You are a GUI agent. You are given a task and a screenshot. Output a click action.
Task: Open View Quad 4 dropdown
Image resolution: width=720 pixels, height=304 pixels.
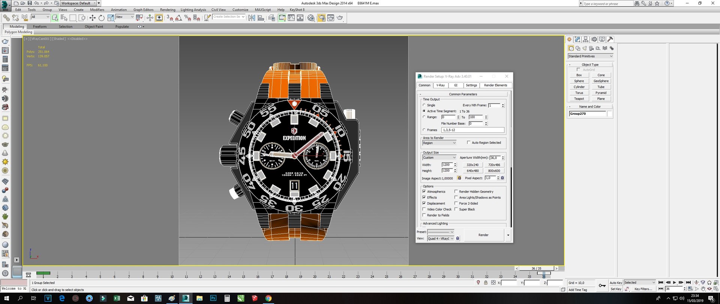(441, 239)
